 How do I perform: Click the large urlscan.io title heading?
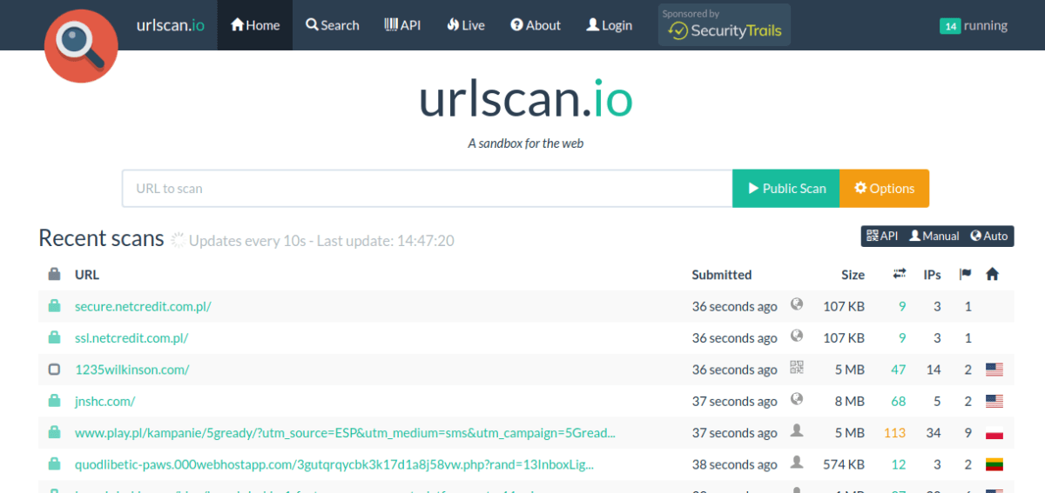pos(526,98)
